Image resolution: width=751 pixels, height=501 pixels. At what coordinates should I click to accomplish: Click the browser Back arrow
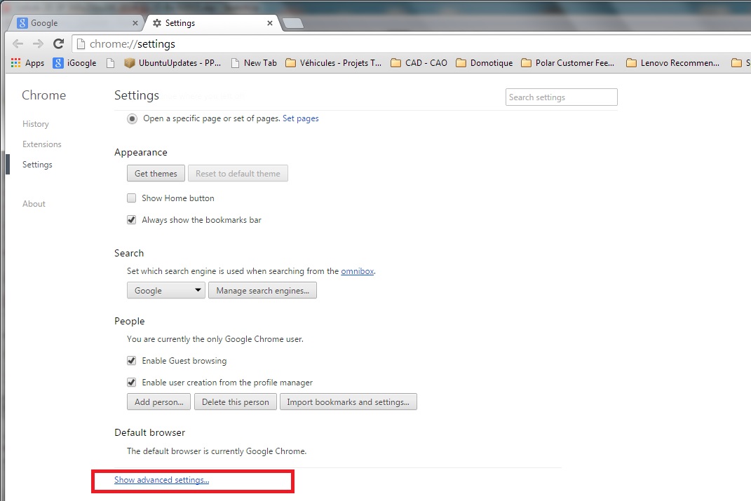18,43
